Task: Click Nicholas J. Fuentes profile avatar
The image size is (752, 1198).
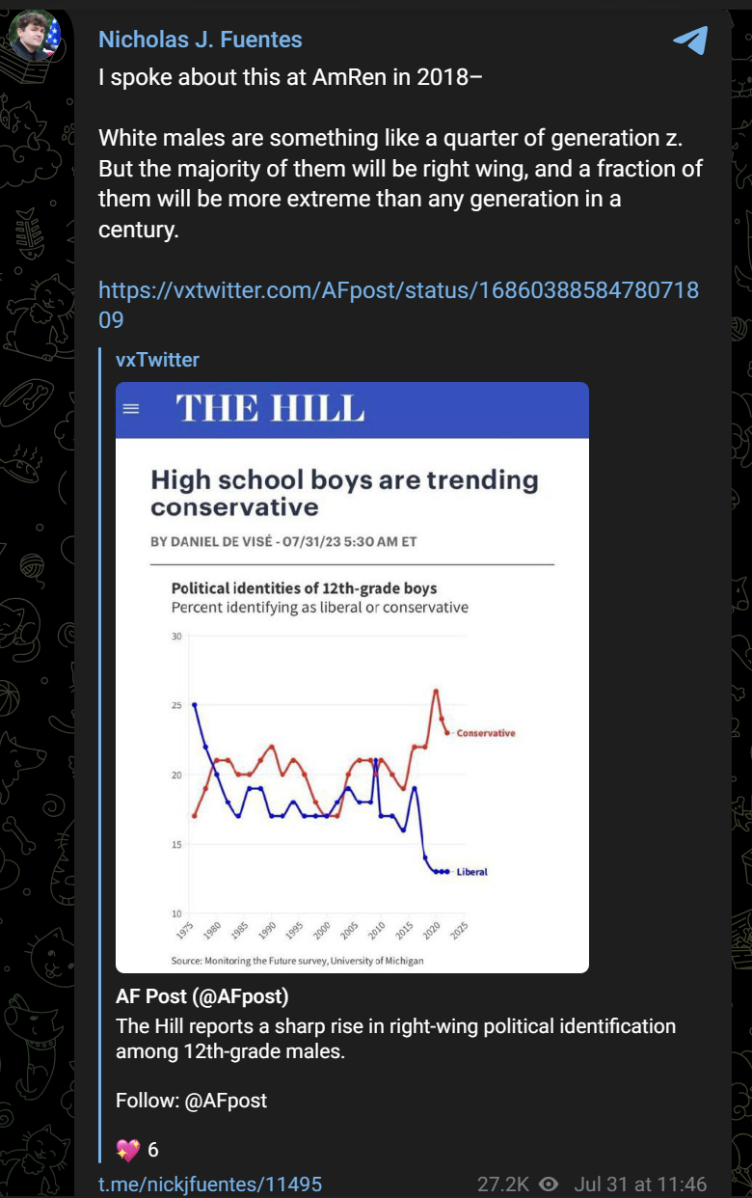Action: [35, 37]
